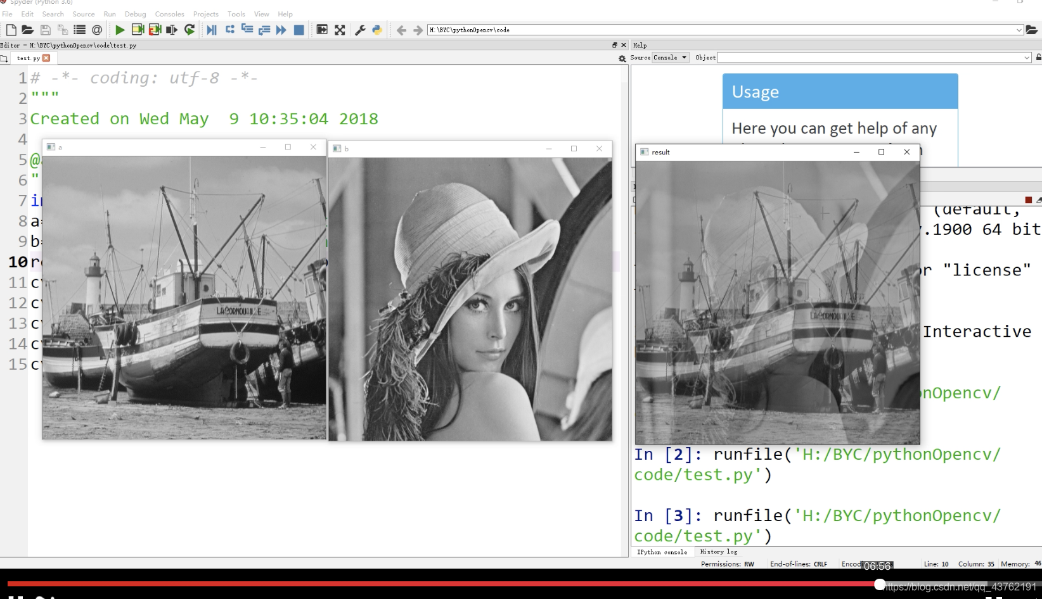This screenshot has width=1042, height=599.
Task: Browse working directory with the folder icon
Action: 1032,30
